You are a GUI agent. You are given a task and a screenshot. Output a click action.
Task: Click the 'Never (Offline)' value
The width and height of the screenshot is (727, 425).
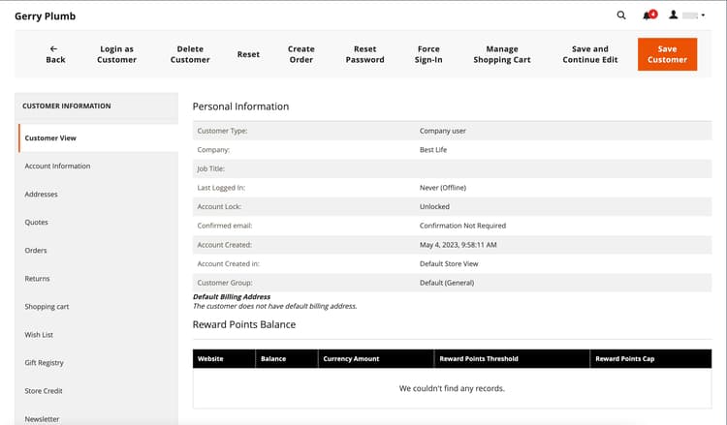click(x=443, y=188)
